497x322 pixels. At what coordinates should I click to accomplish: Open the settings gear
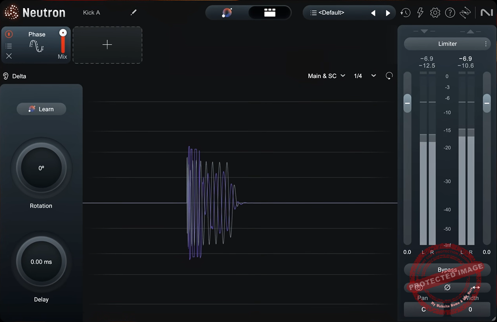(435, 13)
